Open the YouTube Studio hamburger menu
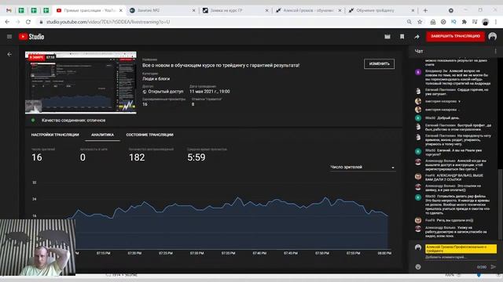 tap(9, 37)
